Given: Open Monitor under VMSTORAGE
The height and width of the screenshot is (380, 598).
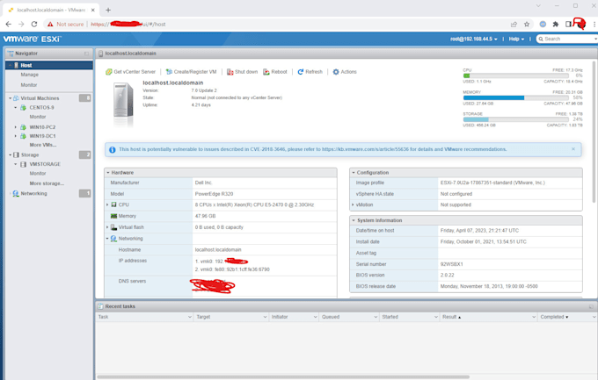Looking at the screenshot, I should (37, 173).
